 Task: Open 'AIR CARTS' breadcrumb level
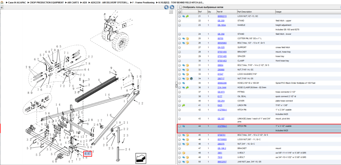coord(73,3)
